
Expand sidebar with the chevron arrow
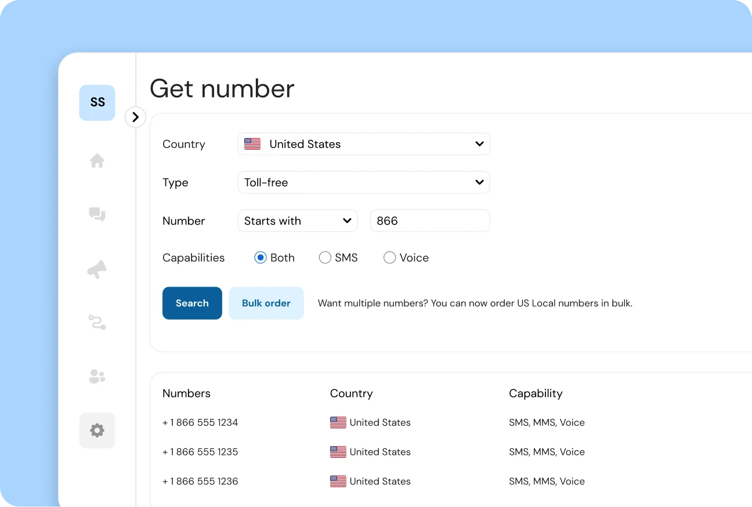point(135,117)
